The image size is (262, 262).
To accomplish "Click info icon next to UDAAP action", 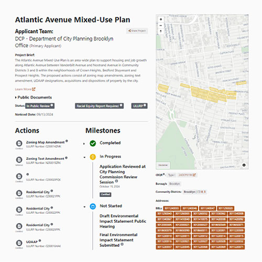I will (40, 241).
